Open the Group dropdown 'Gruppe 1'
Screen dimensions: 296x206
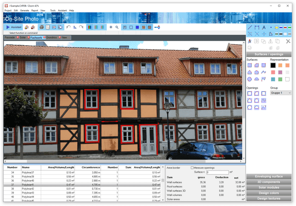tap(280, 93)
